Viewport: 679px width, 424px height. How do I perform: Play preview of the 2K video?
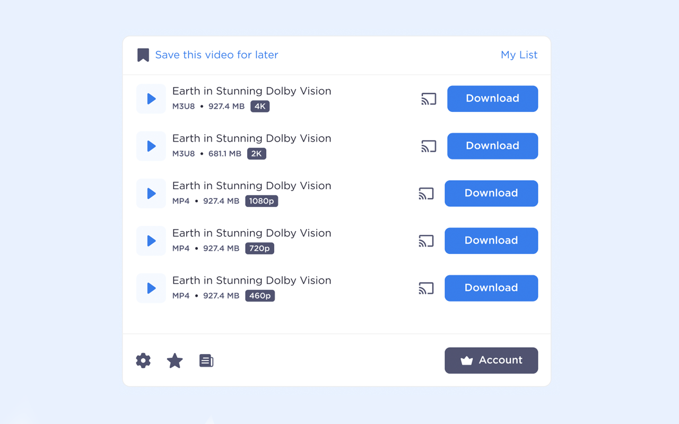[151, 146]
